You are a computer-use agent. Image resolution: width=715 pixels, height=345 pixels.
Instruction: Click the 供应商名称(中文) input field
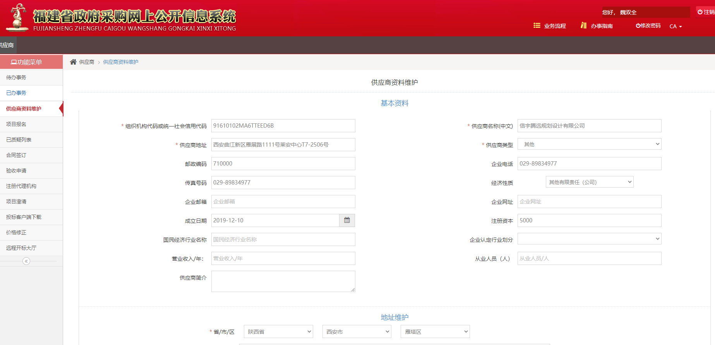(589, 126)
